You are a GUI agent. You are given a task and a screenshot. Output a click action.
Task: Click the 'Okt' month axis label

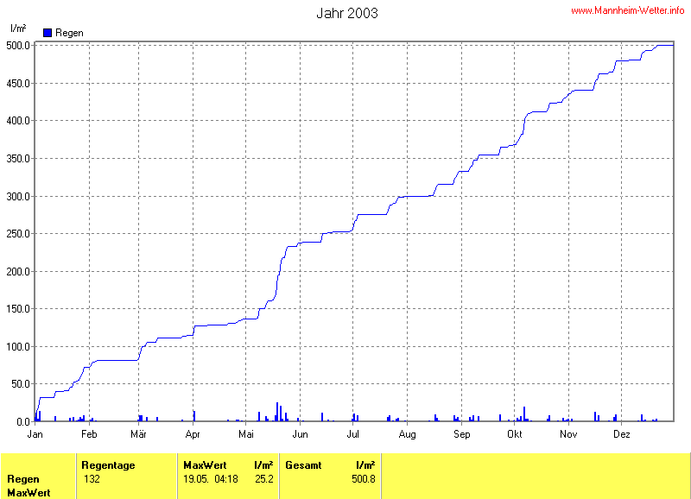tap(515, 434)
